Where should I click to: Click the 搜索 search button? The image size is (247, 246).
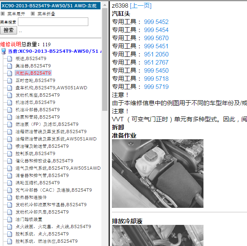tap(9, 30)
